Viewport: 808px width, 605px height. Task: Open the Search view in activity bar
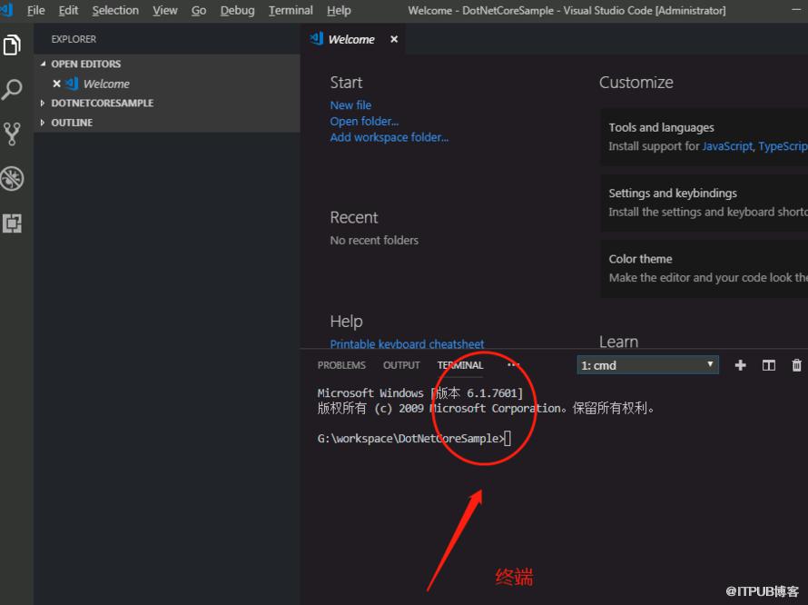(12, 90)
